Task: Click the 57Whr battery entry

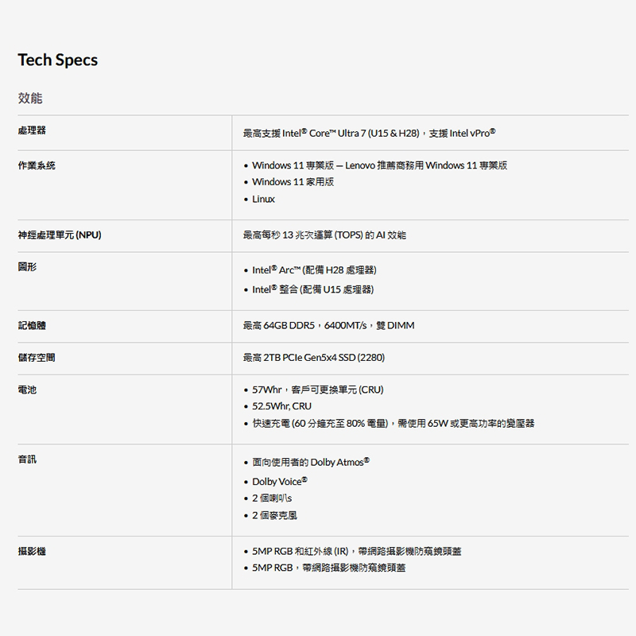Action: (317, 390)
